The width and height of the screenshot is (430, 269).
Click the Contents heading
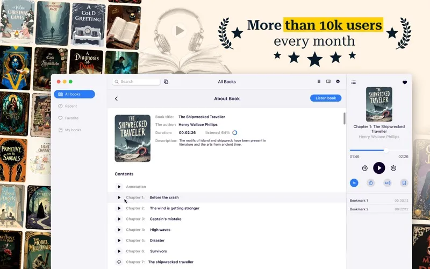point(124,174)
